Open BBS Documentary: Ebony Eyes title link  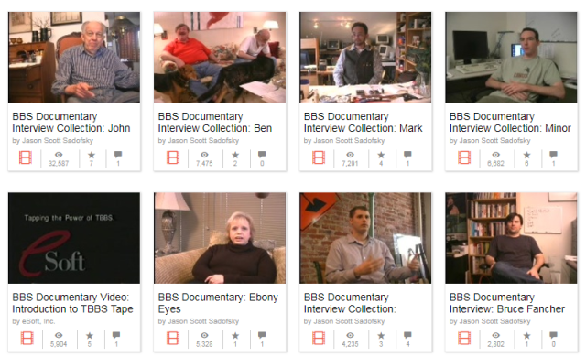[218, 303]
